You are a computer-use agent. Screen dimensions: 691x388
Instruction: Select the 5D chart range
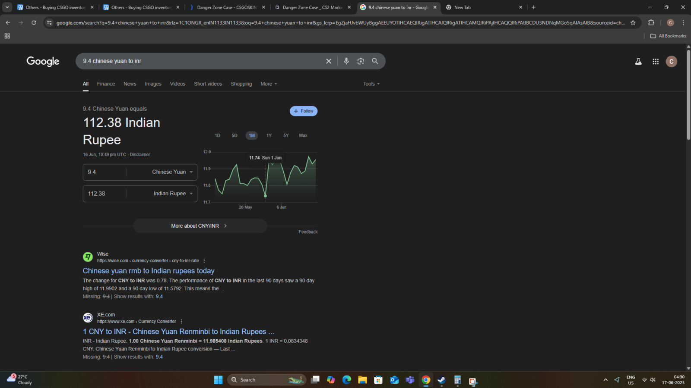[235, 136]
